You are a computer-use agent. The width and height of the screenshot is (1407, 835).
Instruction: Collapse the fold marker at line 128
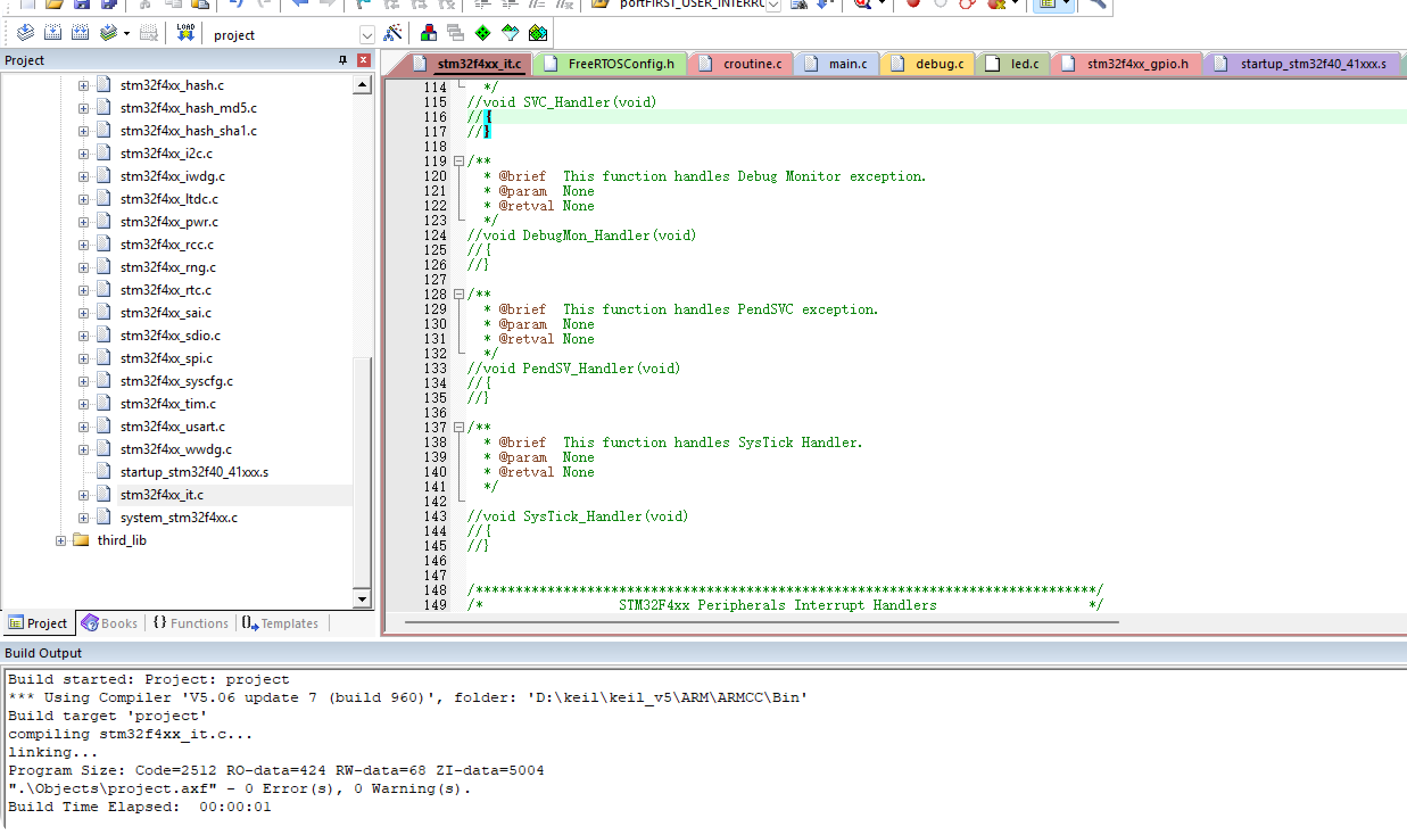458,294
